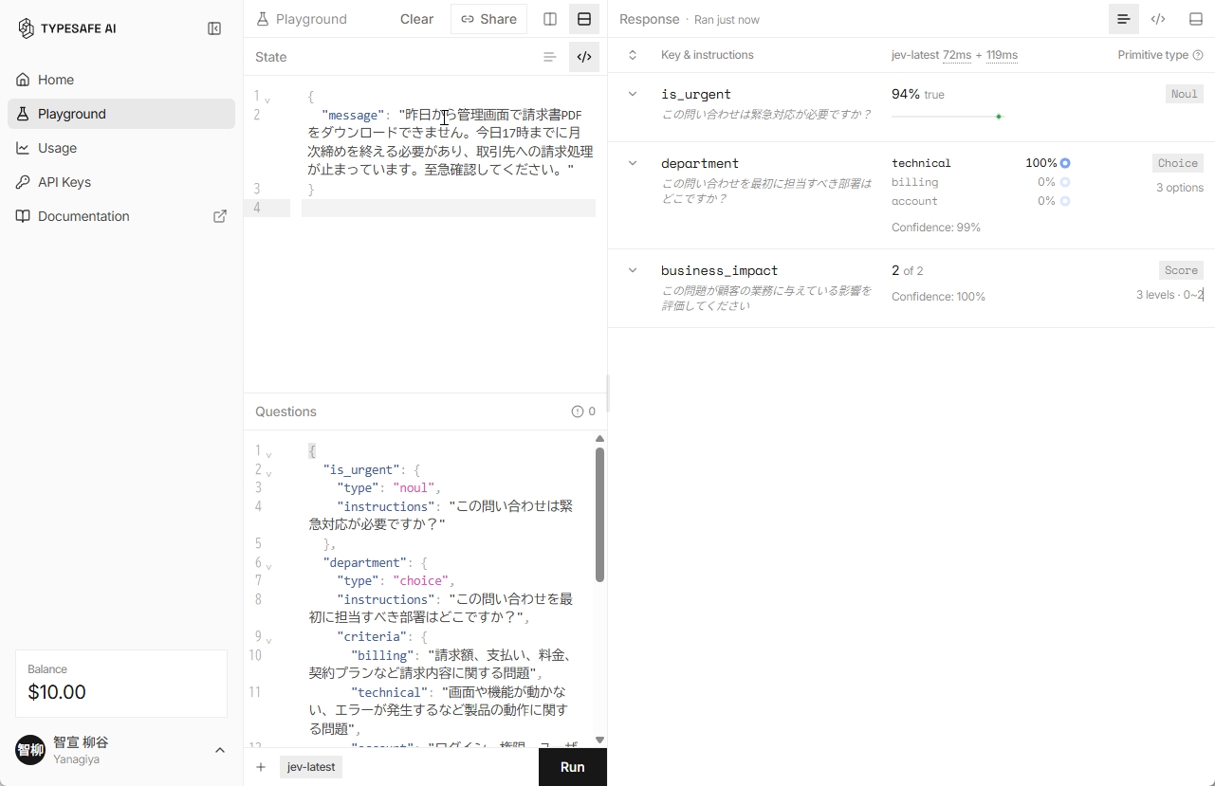
Task: Click the Balance $10.00 card
Action: 121,684
